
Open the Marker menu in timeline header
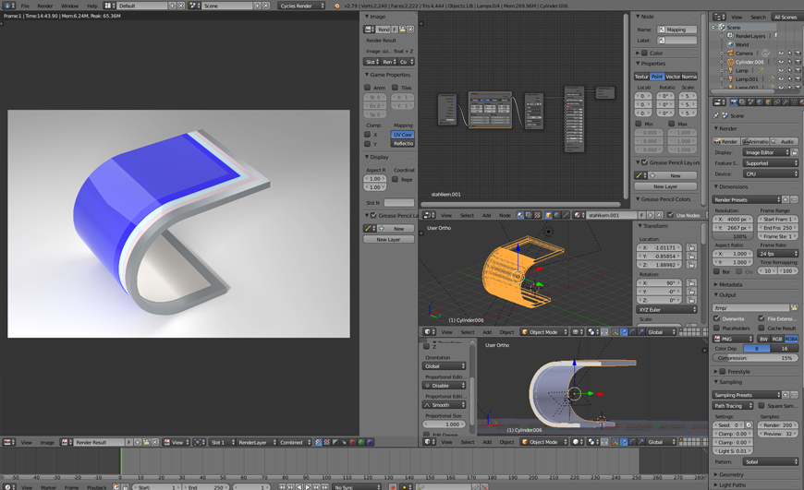pos(48,487)
